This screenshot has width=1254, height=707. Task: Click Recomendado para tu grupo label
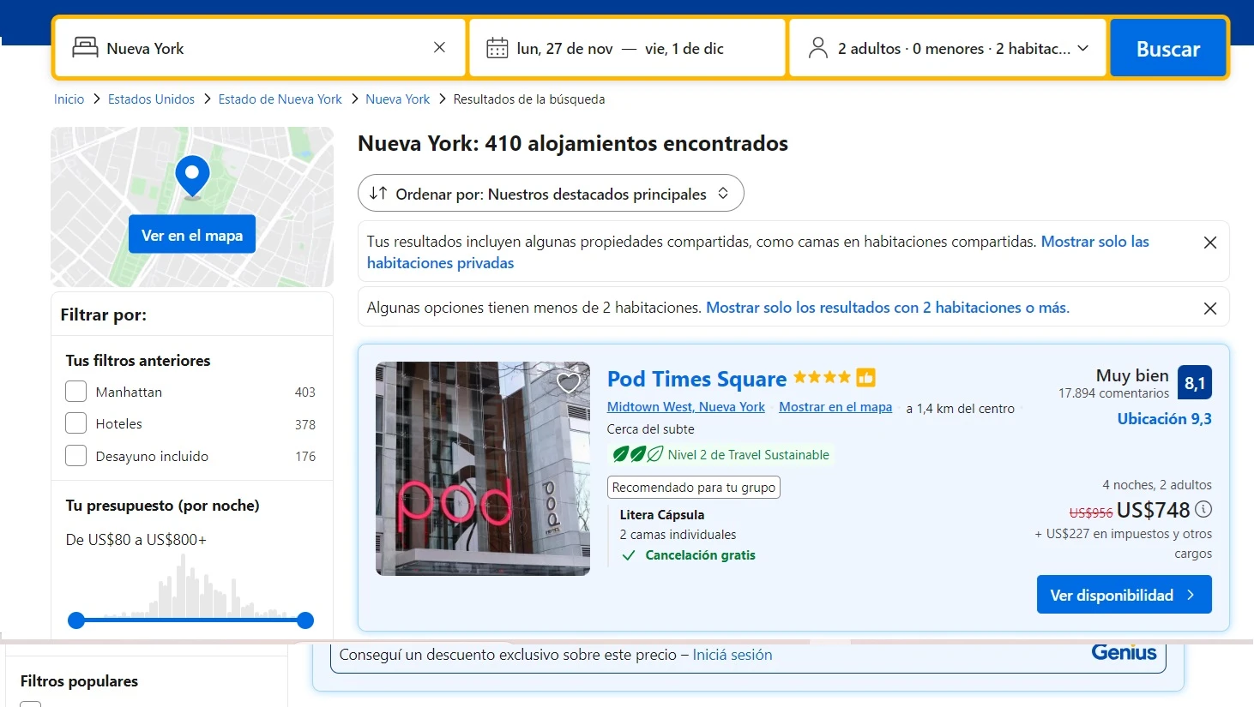coord(694,488)
